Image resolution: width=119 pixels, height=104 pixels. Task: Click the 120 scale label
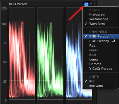[x=4, y=8]
